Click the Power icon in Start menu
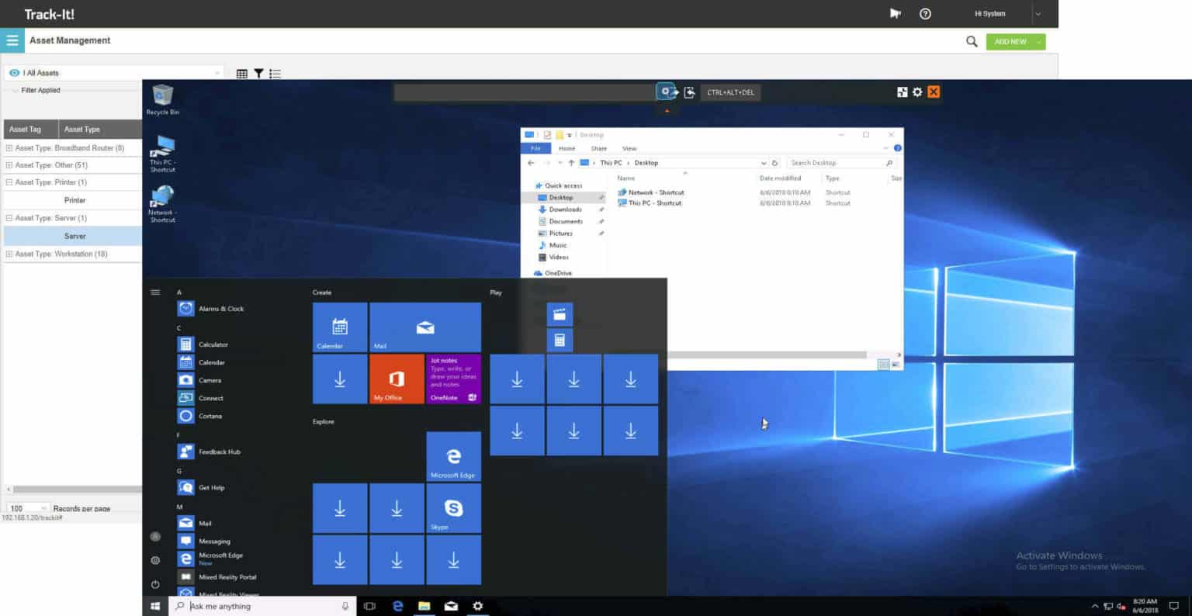1192x616 pixels. click(155, 584)
